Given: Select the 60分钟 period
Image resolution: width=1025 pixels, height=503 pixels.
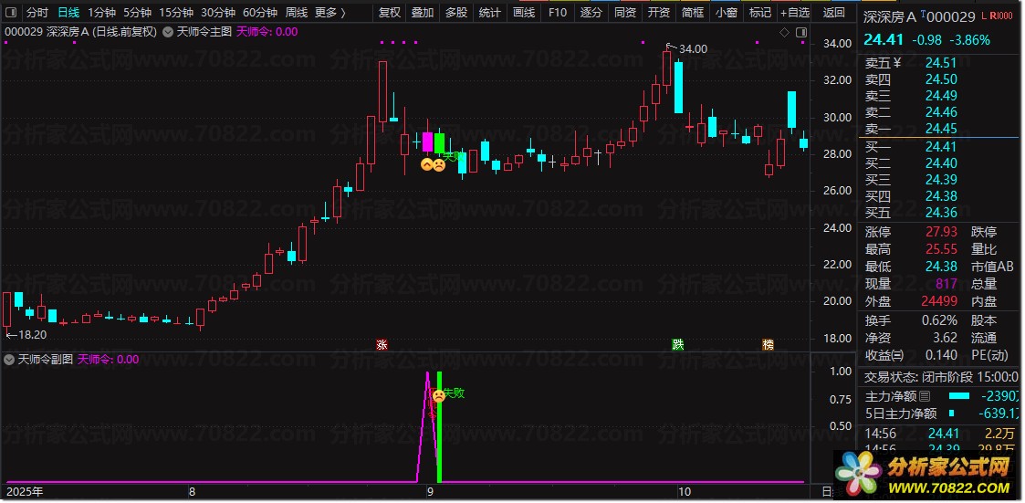Looking at the screenshot, I should pyautogui.click(x=259, y=12).
